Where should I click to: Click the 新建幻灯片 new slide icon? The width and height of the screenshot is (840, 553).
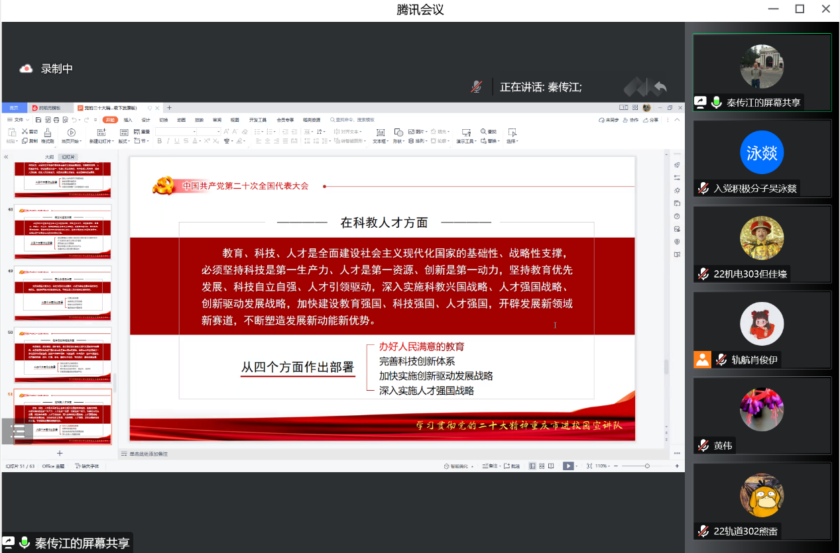point(101,132)
